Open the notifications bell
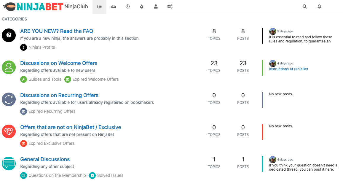 tap(319, 7)
